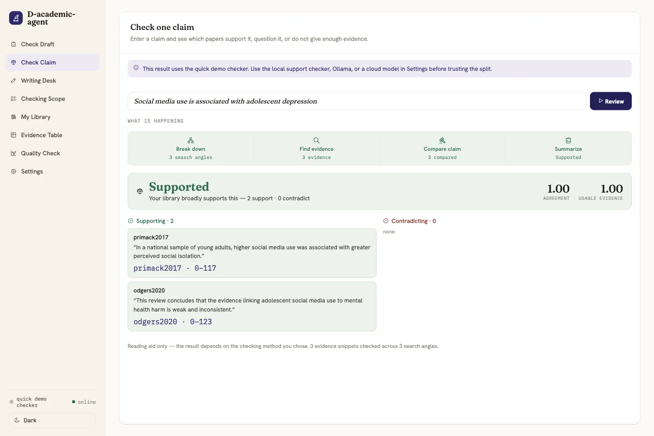Viewport: 654px width, 436px height.
Task: Click the Quality Check chart icon
Action: tap(14, 153)
